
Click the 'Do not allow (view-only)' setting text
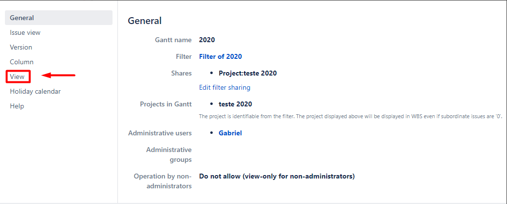[x=277, y=176]
